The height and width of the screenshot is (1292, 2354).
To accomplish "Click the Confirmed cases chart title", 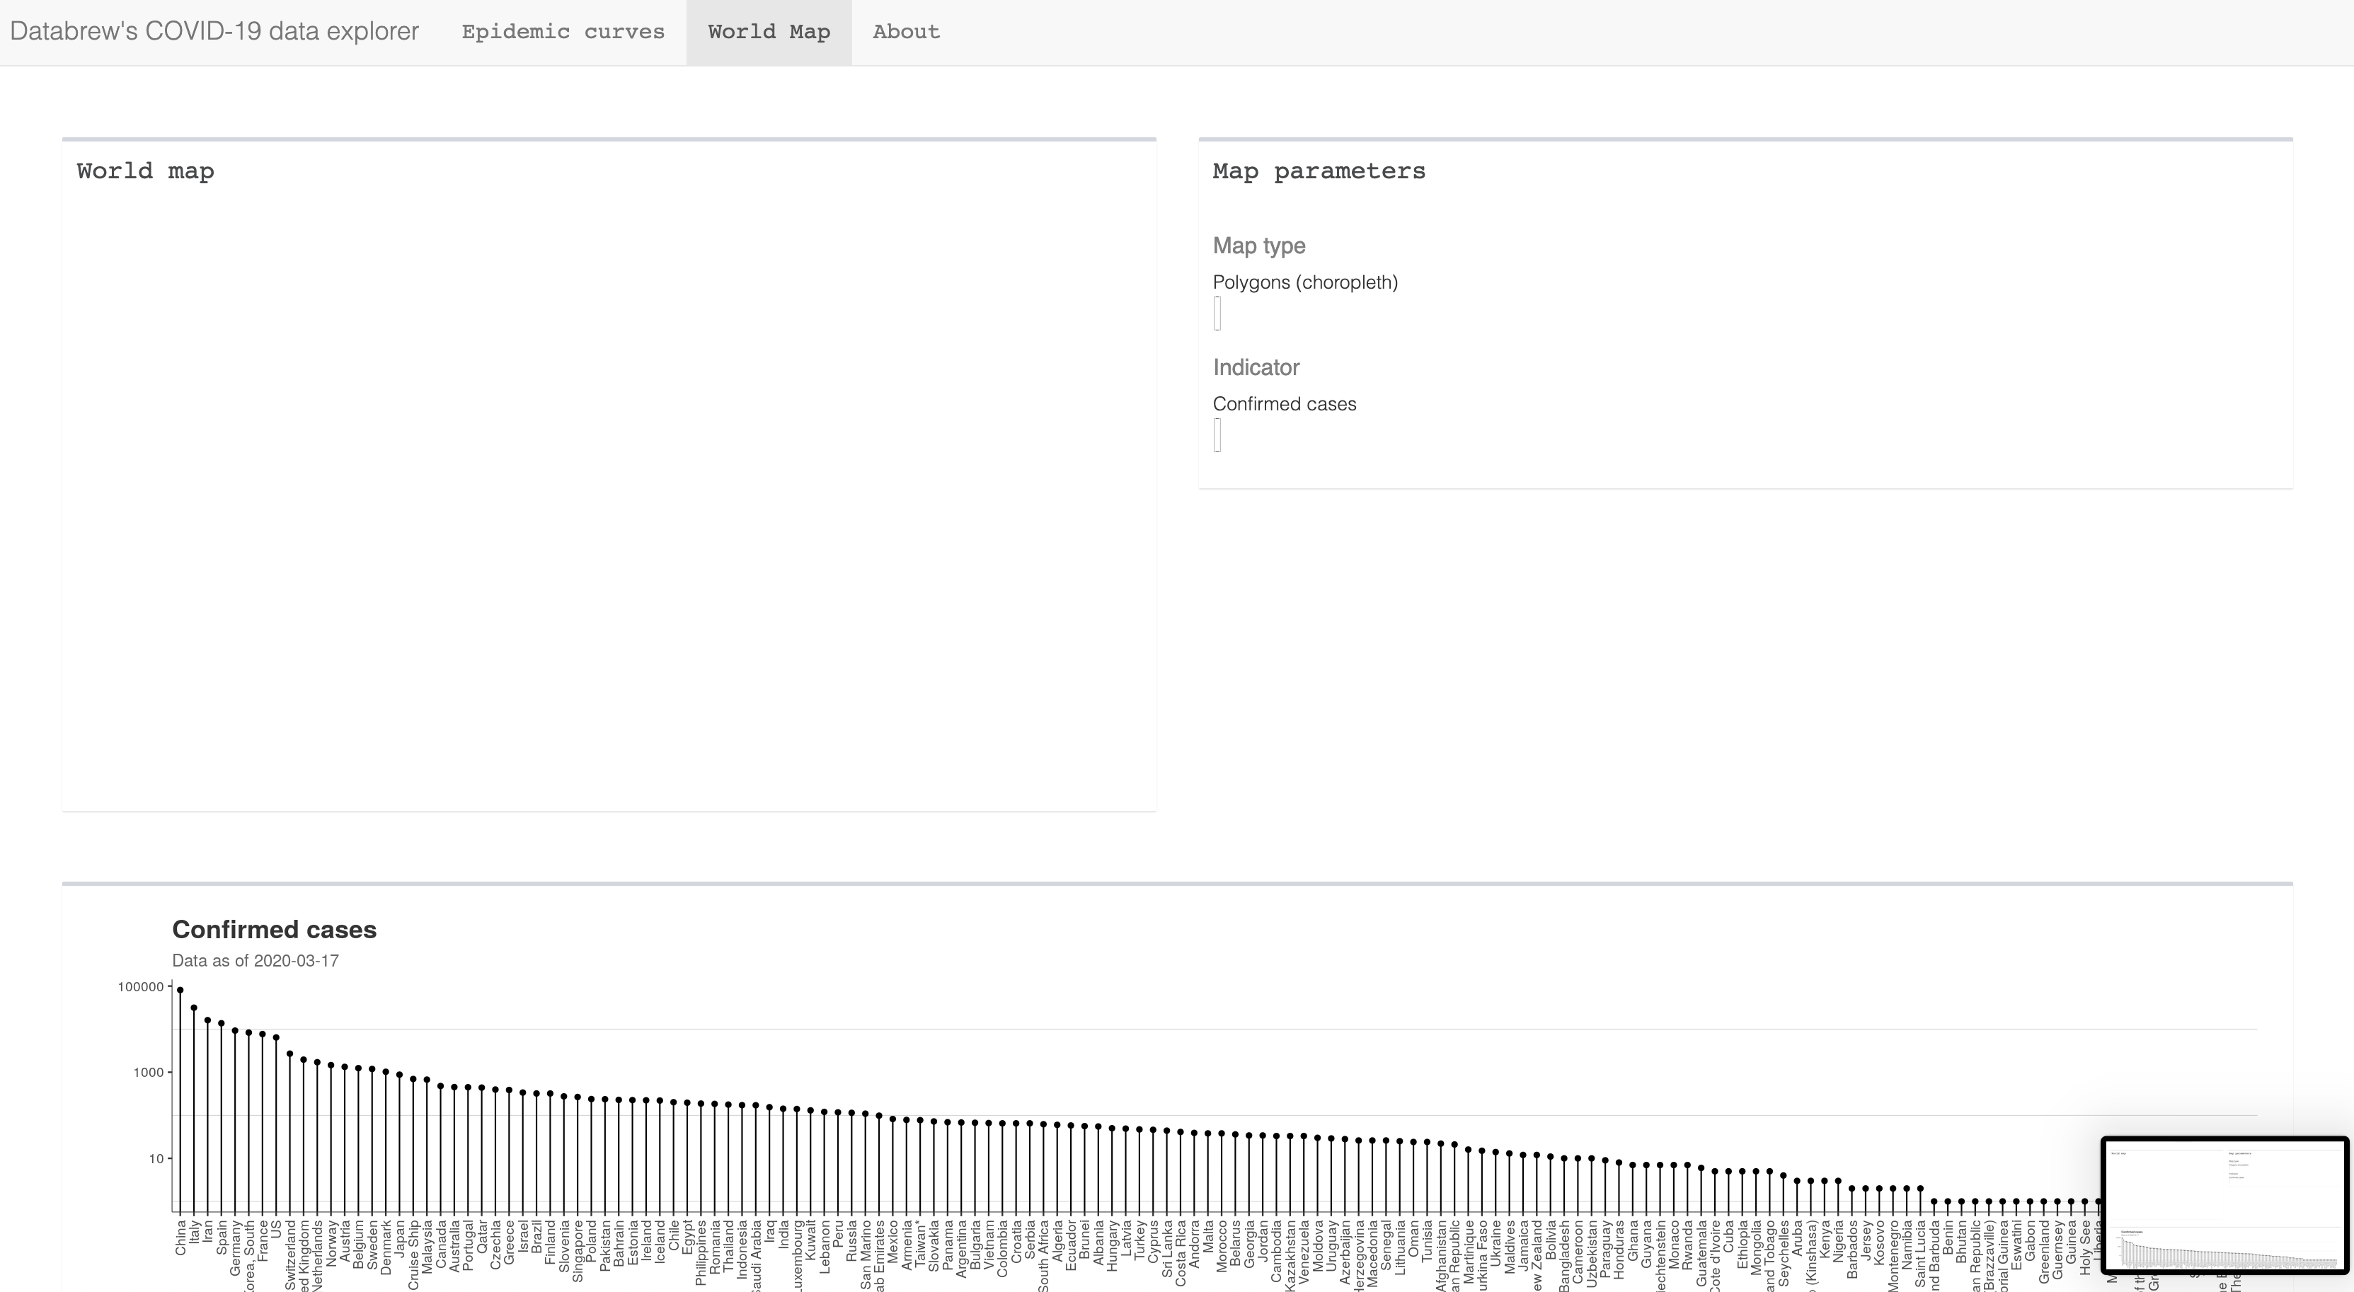I will click(x=274, y=929).
